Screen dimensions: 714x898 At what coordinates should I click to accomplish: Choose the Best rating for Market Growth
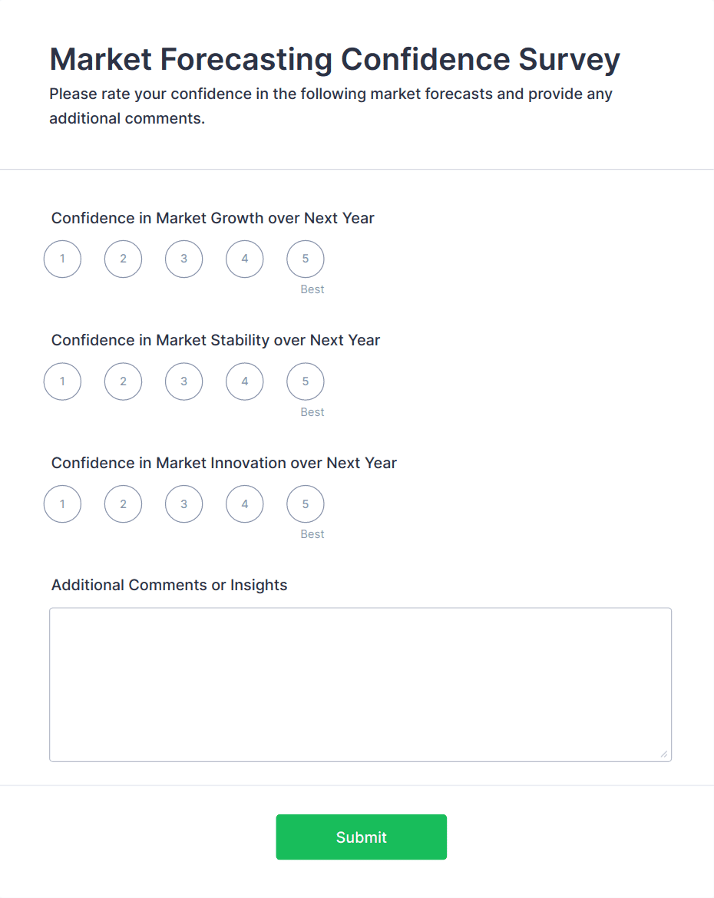[x=305, y=259]
